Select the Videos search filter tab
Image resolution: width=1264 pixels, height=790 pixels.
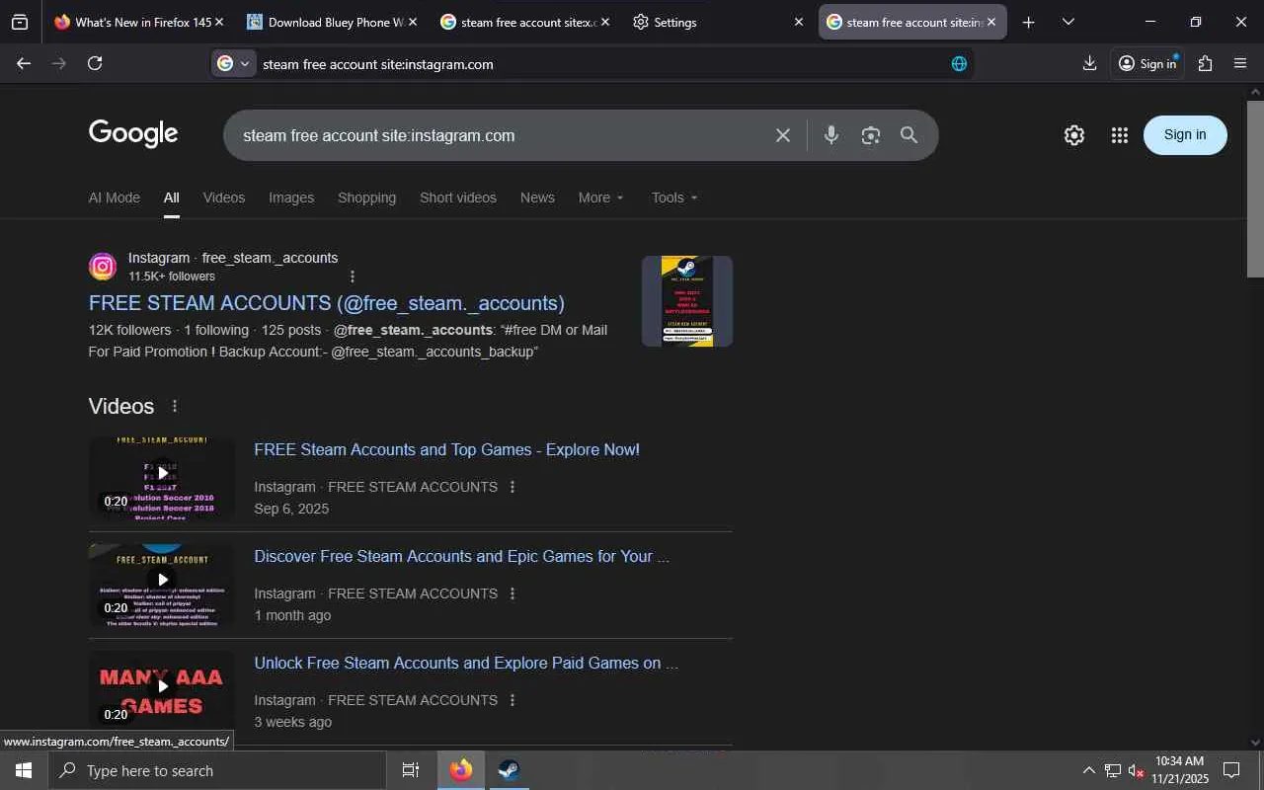[x=224, y=197]
